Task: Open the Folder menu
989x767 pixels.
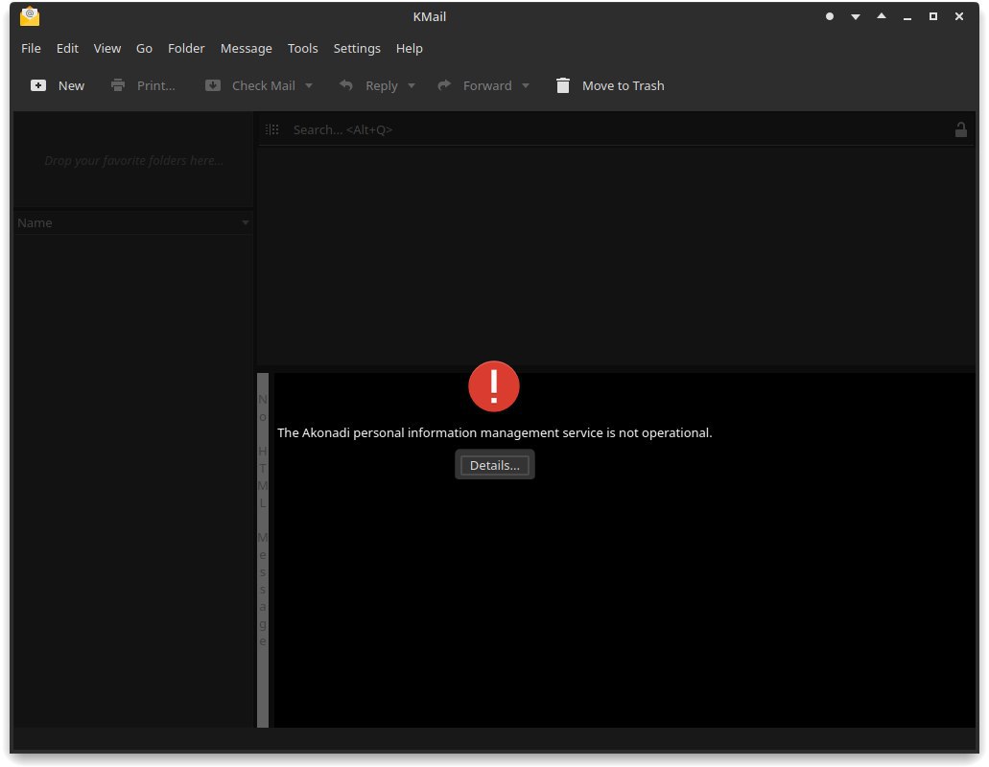Action: point(186,49)
